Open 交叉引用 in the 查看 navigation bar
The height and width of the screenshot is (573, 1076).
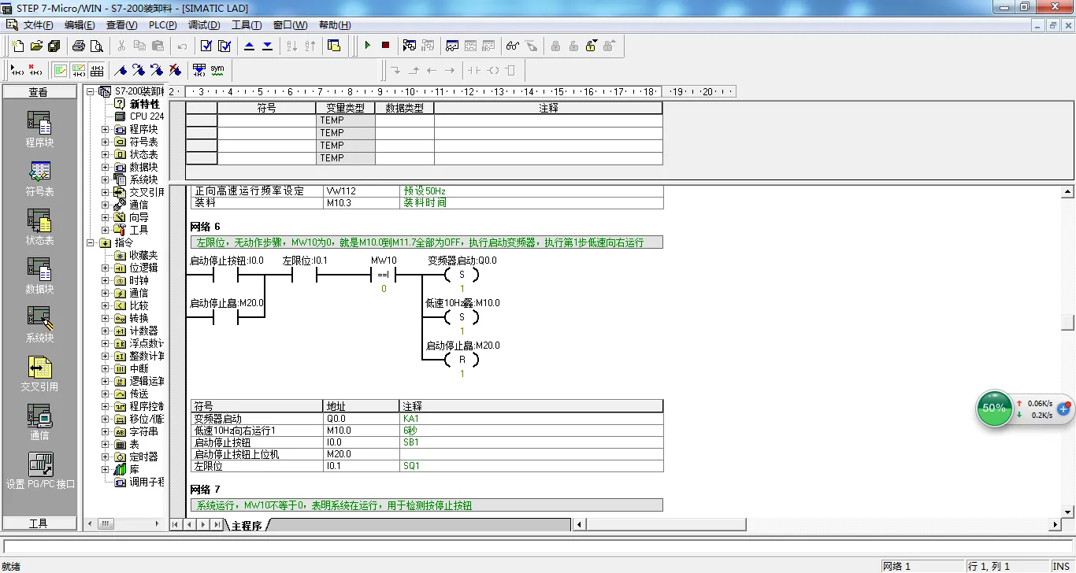(x=39, y=374)
